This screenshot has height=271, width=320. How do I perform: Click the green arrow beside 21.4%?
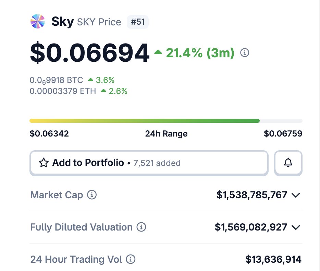[x=158, y=52]
